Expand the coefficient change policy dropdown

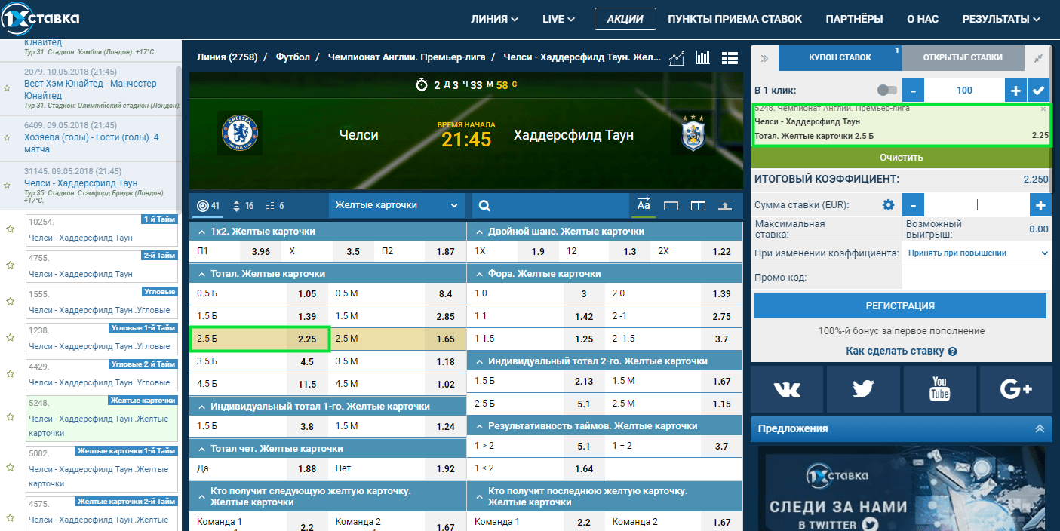pos(977,253)
